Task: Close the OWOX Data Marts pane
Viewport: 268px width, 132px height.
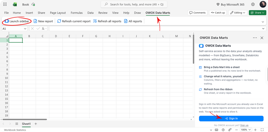Action: (x=262, y=38)
